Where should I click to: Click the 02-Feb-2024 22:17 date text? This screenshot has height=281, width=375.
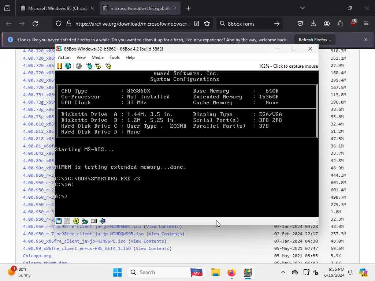296,234
